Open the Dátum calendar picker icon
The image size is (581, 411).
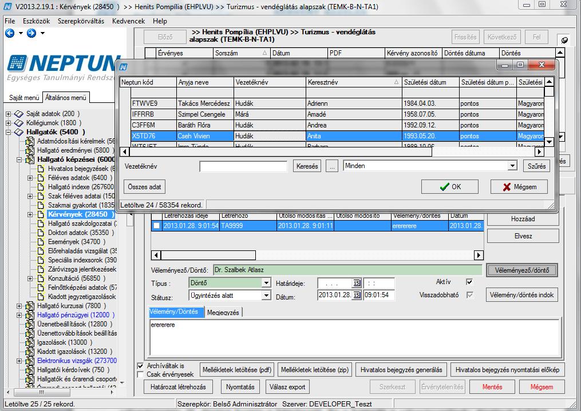coord(357,295)
